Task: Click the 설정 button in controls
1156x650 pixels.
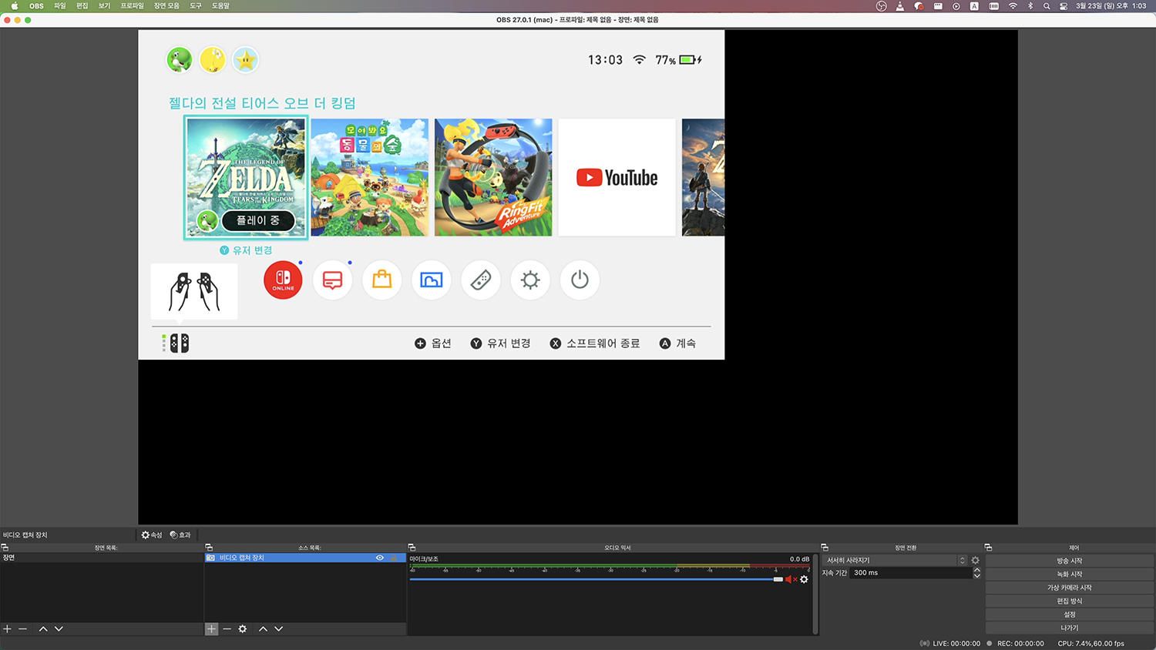Action: 1070,615
